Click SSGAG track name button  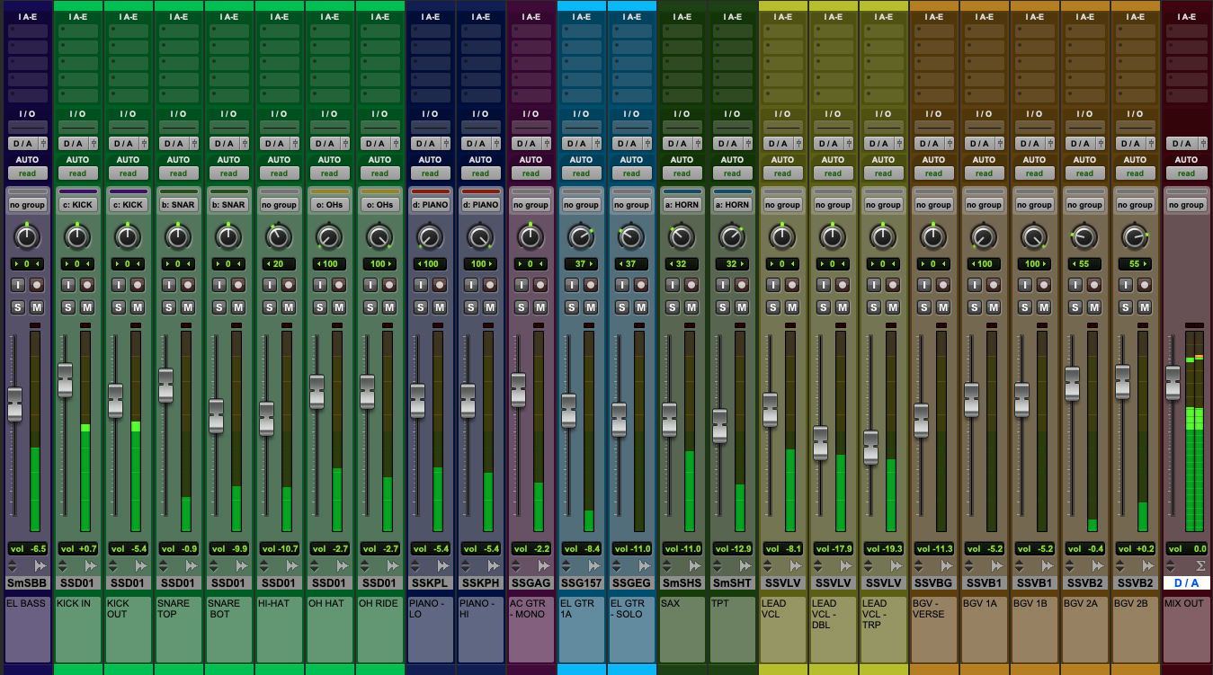coord(531,582)
